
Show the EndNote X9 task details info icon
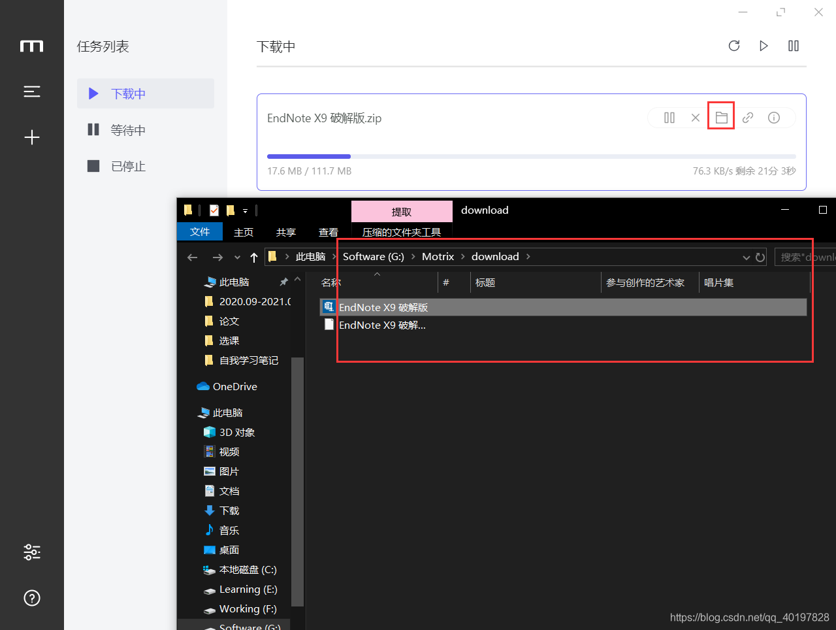point(774,118)
